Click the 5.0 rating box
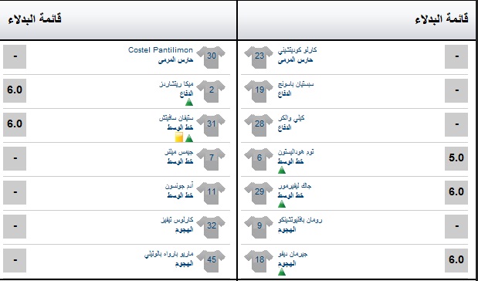Screen dimensions: 478x281 coord(456,158)
